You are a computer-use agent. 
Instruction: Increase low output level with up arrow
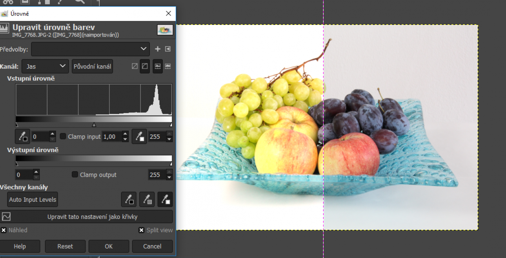coord(36,172)
